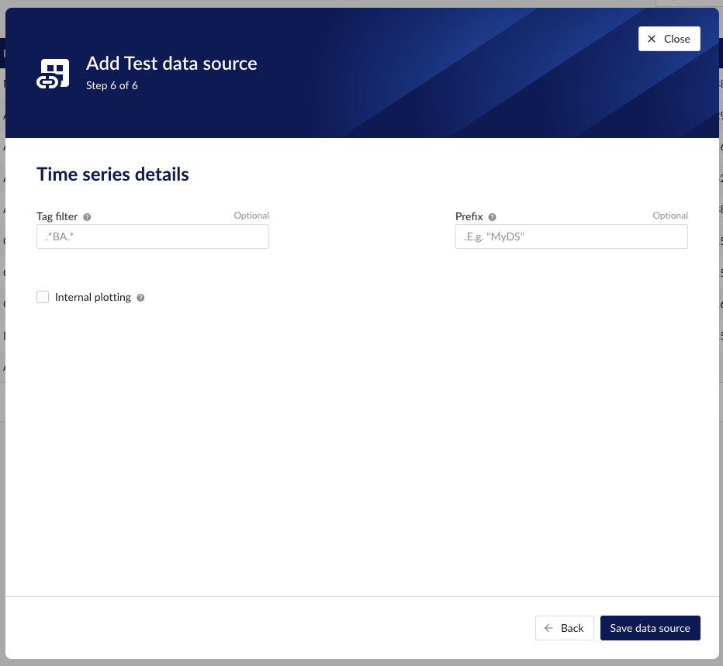The height and width of the screenshot is (666, 723).
Task: Click the question mark beside the Tag filter label
Action: [86, 216]
